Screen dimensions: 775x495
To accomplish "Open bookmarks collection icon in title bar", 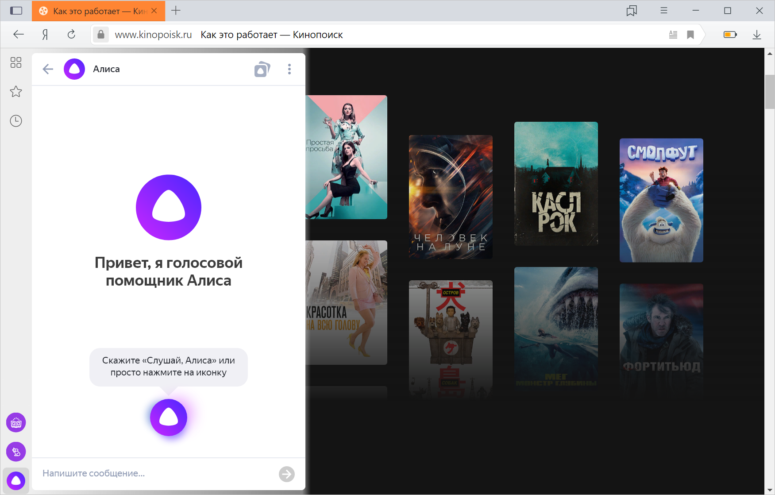I will tap(632, 11).
